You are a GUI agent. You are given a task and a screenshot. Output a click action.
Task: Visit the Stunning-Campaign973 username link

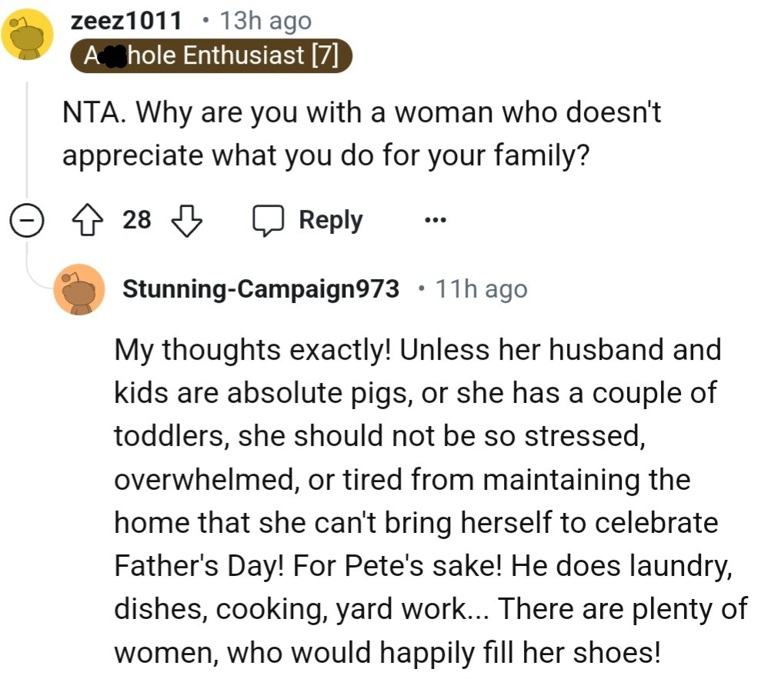(x=261, y=289)
